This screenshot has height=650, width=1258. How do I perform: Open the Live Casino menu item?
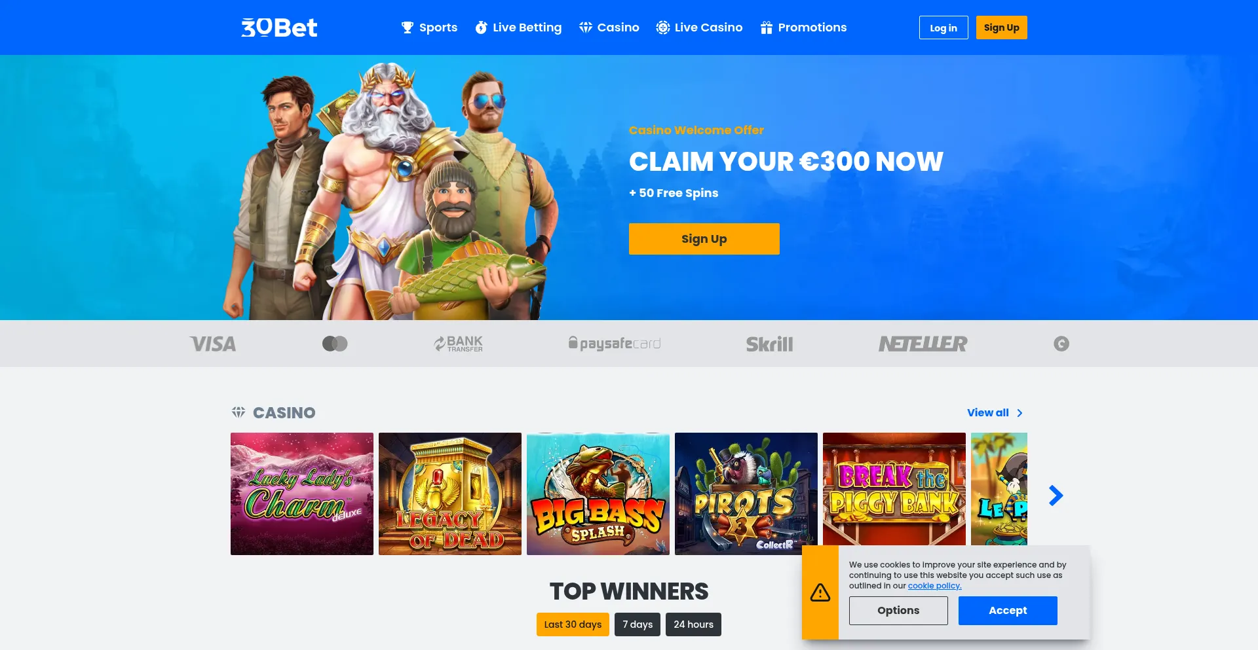click(699, 27)
